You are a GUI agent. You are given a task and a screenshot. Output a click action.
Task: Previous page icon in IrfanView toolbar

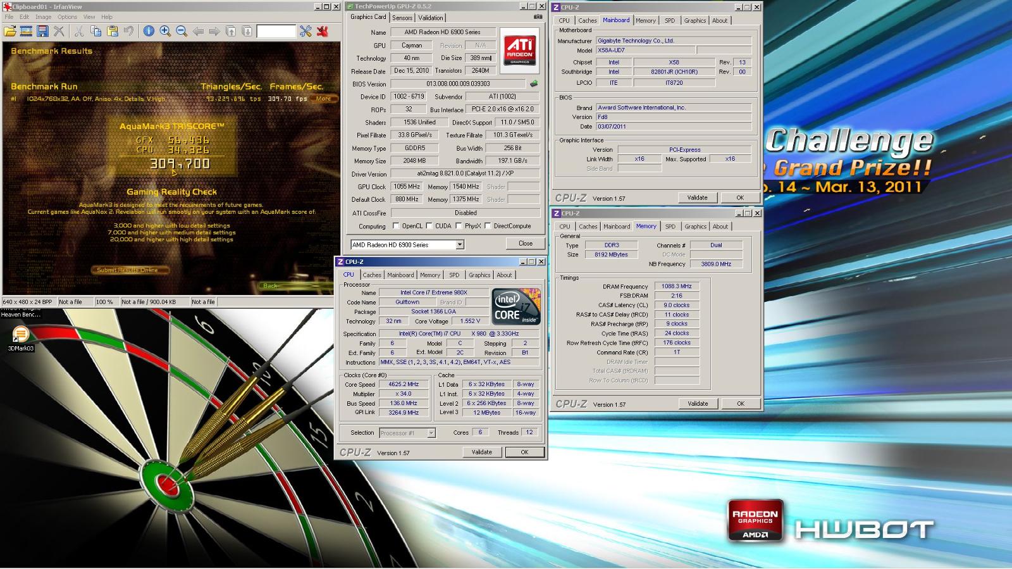[x=231, y=31]
